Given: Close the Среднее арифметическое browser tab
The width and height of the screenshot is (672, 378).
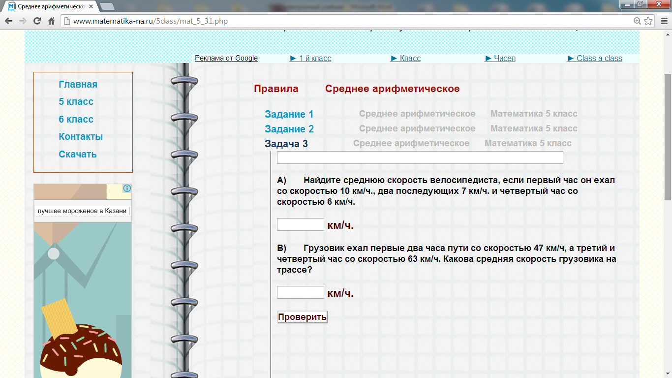Looking at the screenshot, I should click(x=92, y=7).
